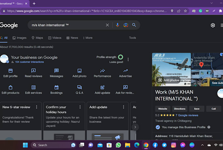Search by image with camera icon
This screenshot has height=150, width=223.
tap(126, 25)
